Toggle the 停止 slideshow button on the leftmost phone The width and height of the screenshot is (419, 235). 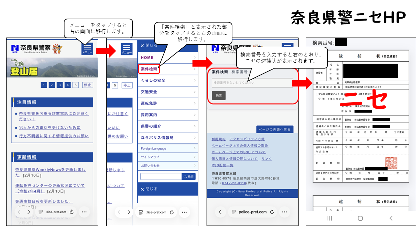(87, 85)
